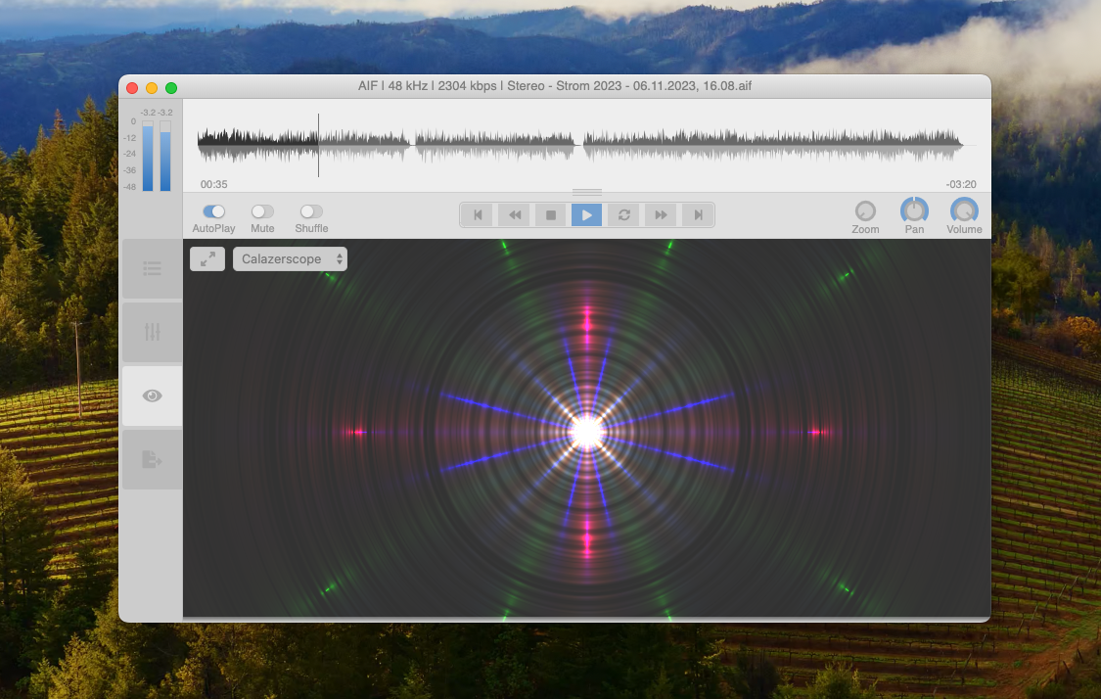This screenshot has width=1101, height=699.
Task: Open the Calazerscope visualizer dropdown
Action: (290, 259)
